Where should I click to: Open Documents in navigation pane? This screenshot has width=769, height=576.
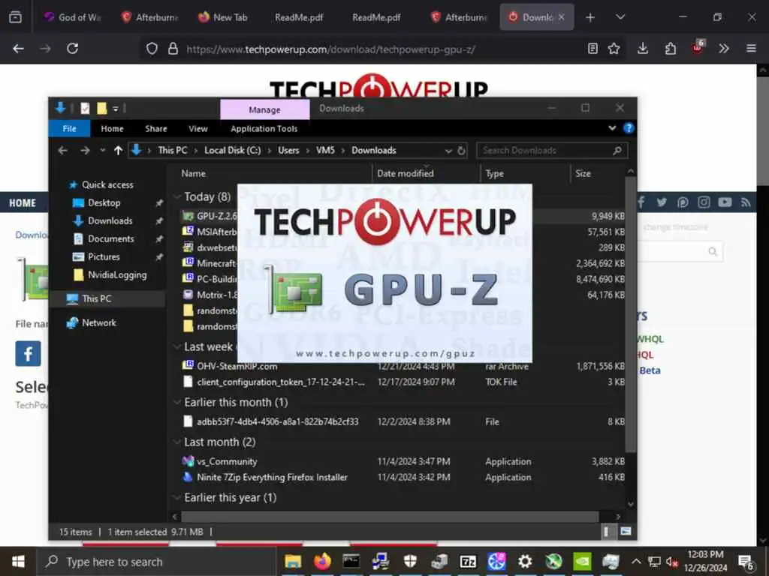(x=110, y=239)
